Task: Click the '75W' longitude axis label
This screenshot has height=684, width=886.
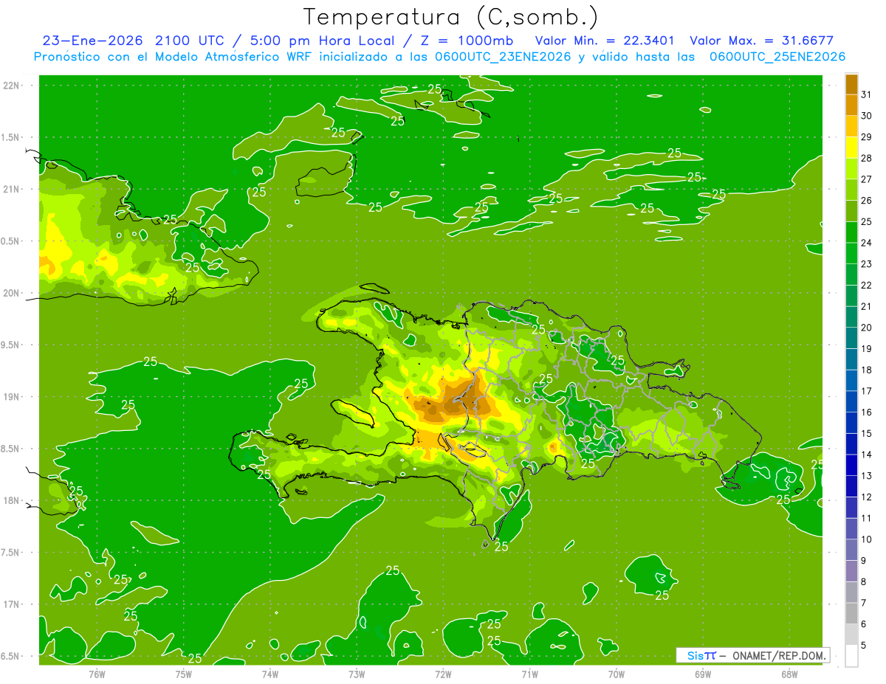Action: click(184, 674)
